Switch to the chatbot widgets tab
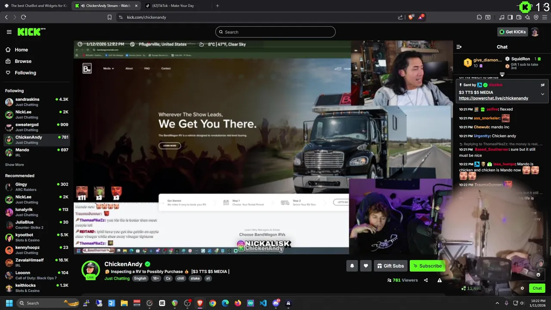 click(35, 6)
